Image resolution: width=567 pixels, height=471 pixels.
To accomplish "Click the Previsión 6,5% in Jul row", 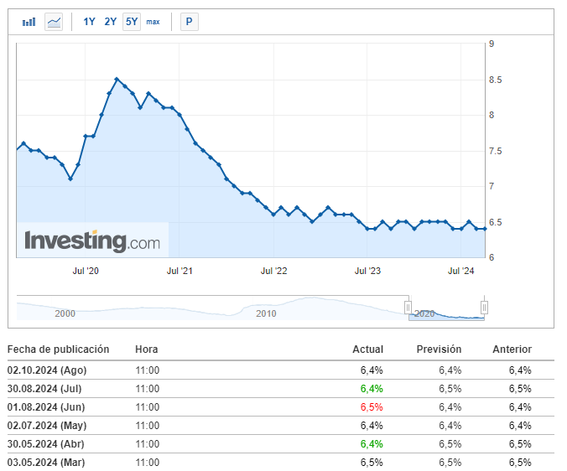I will pos(450,389).
